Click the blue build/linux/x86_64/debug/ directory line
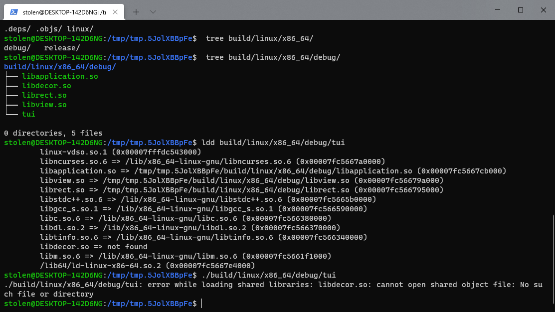Image resolution: width=555 pixels, height=312 pixels. pos(60,66)
